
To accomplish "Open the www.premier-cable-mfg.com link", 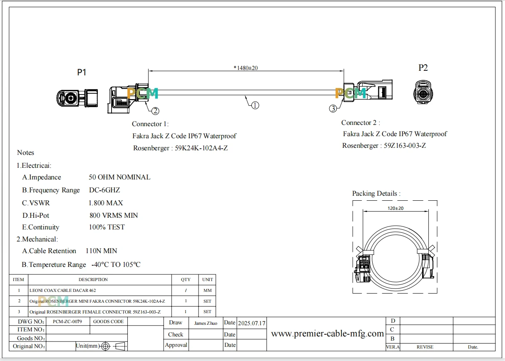I will tap(327, 334).
